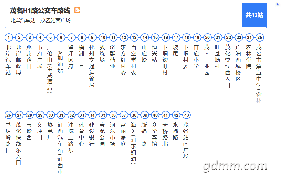Select stop circle number 14
Screen dimensions: 281x184
point(145,38)
